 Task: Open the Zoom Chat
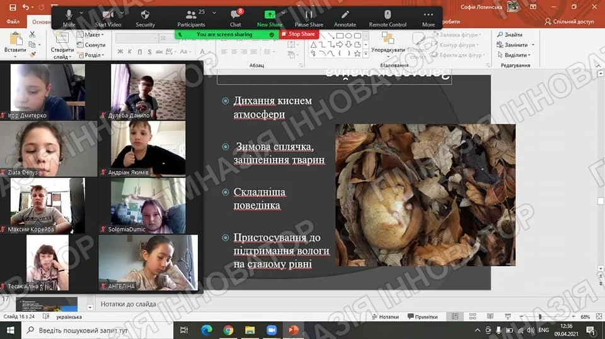click(235, 18)
